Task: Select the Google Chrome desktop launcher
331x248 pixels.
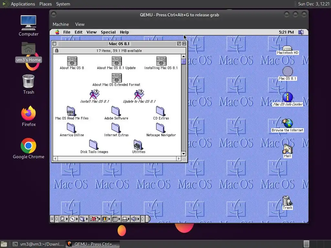Action: pos(28,149)
